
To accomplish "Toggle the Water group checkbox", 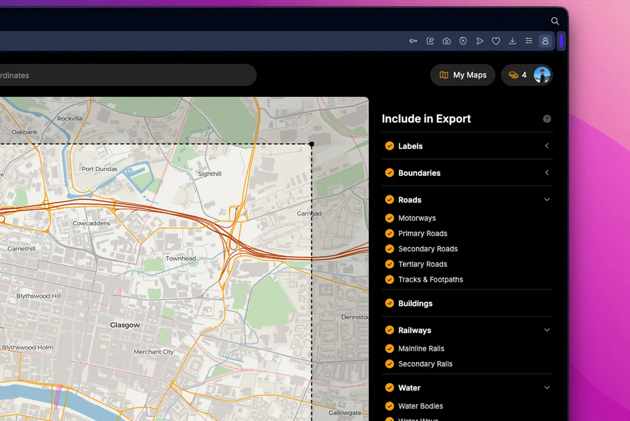I will click(389, 388).
